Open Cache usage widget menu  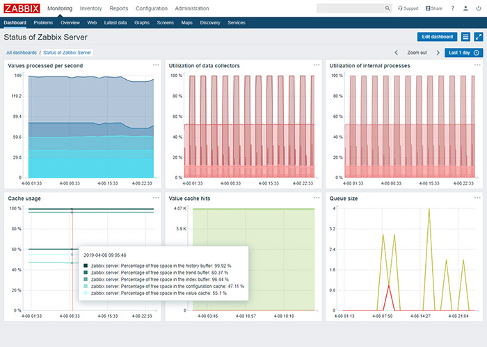(156, 198)
